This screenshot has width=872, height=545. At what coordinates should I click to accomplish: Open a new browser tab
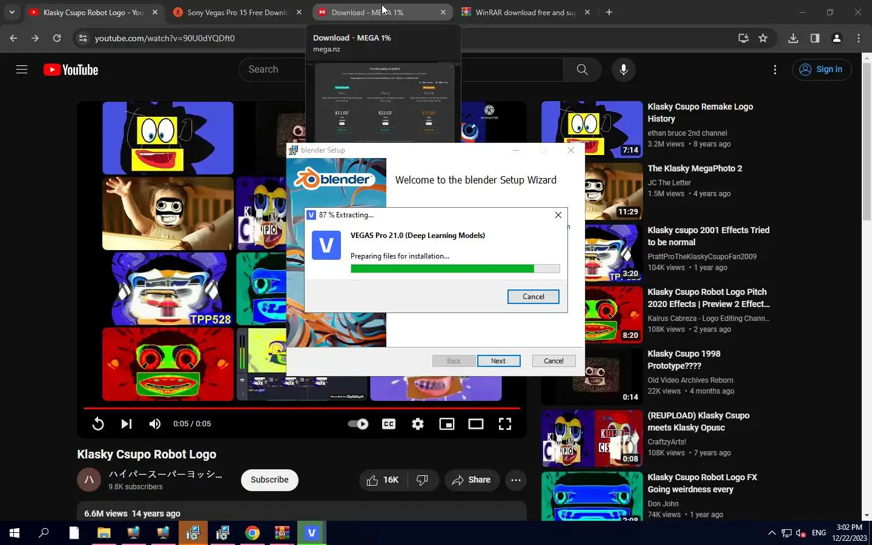coord(609,12)
